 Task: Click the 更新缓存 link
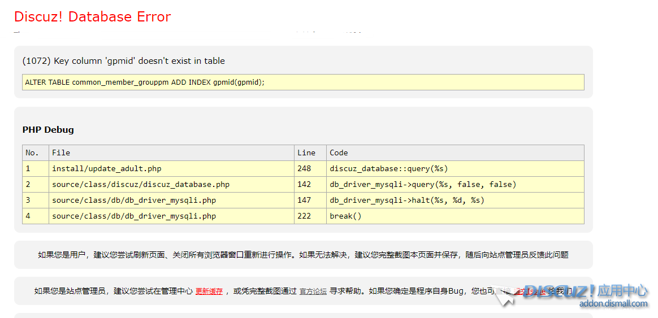click(209, 291)
